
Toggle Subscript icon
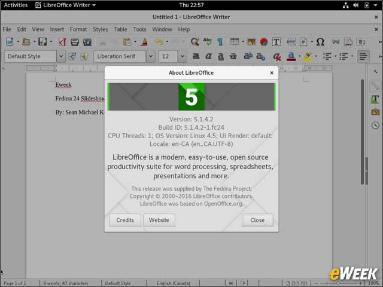coord(261,57)
